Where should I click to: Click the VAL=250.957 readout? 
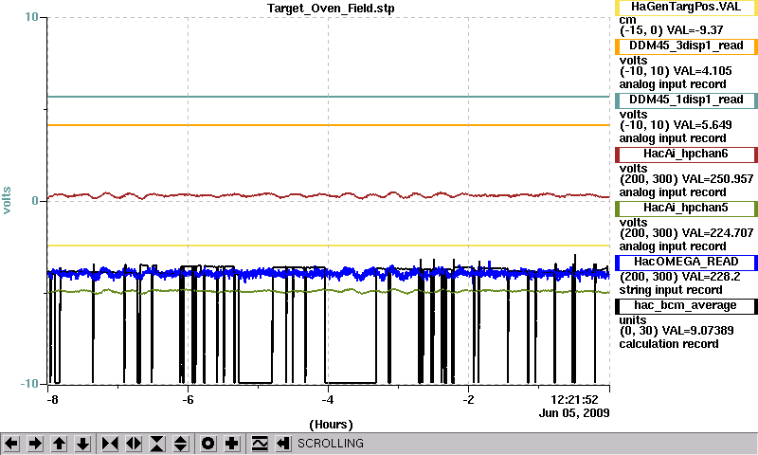717,179
